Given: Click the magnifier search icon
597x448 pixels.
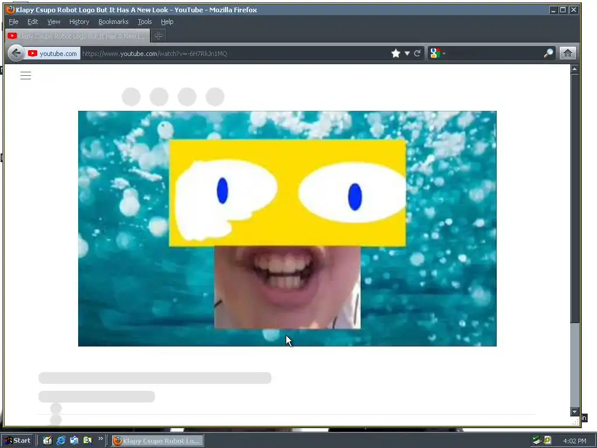Looking at the screenshot, I should click(x=548, y=53).
